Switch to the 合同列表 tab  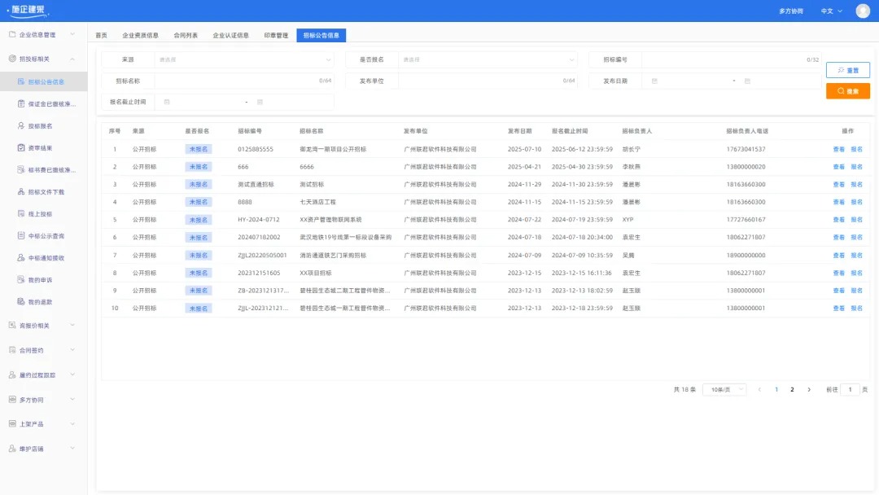pyautogui.click(x=186, y=36)
